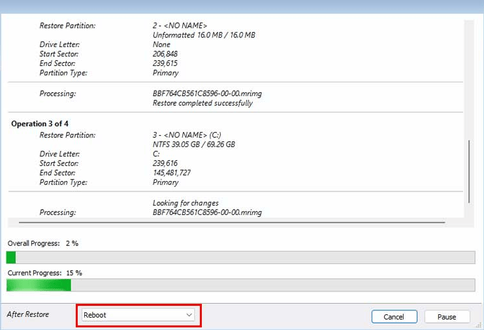Image resolution: width=484 pixels, height=330 pixels.
Task: Click the NTFS 39.05 GB / 69.26 GB text
Action: tap(194, 144)
